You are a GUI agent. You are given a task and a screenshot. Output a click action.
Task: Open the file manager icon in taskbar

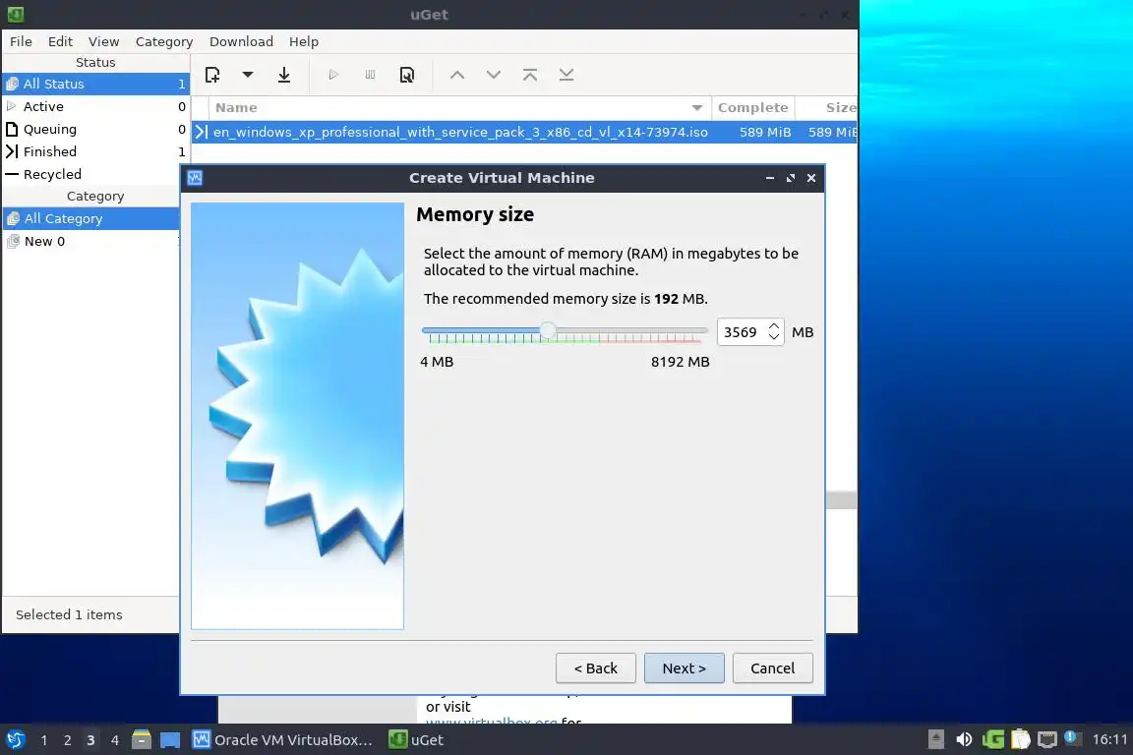[x=142, y=740]
